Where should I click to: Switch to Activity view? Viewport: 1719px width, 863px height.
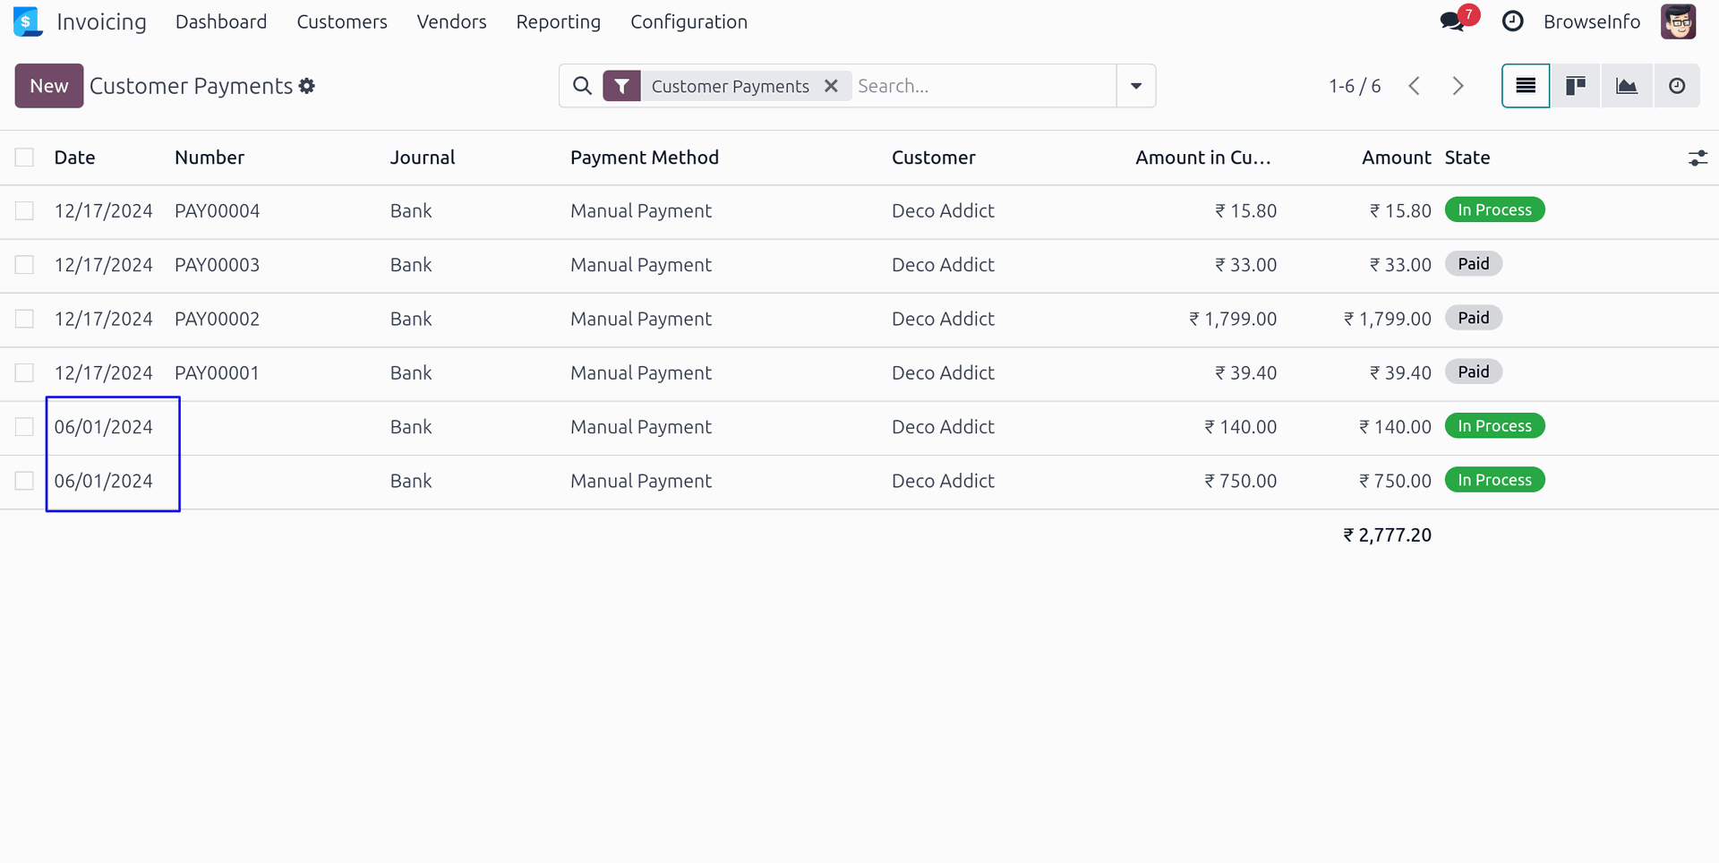click(1677, 86)
